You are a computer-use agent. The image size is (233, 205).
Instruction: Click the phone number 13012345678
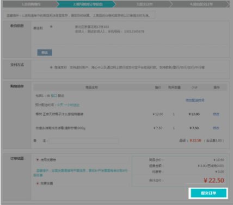coord(134,32)
